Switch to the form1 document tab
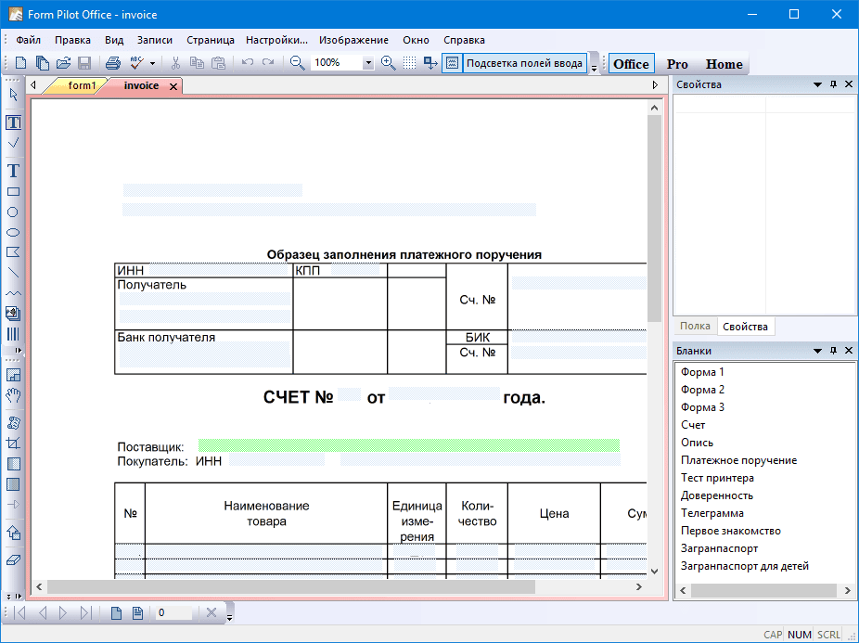Image resolution: width=859 pixels, height=643 pixels. (x=78, y=85)
